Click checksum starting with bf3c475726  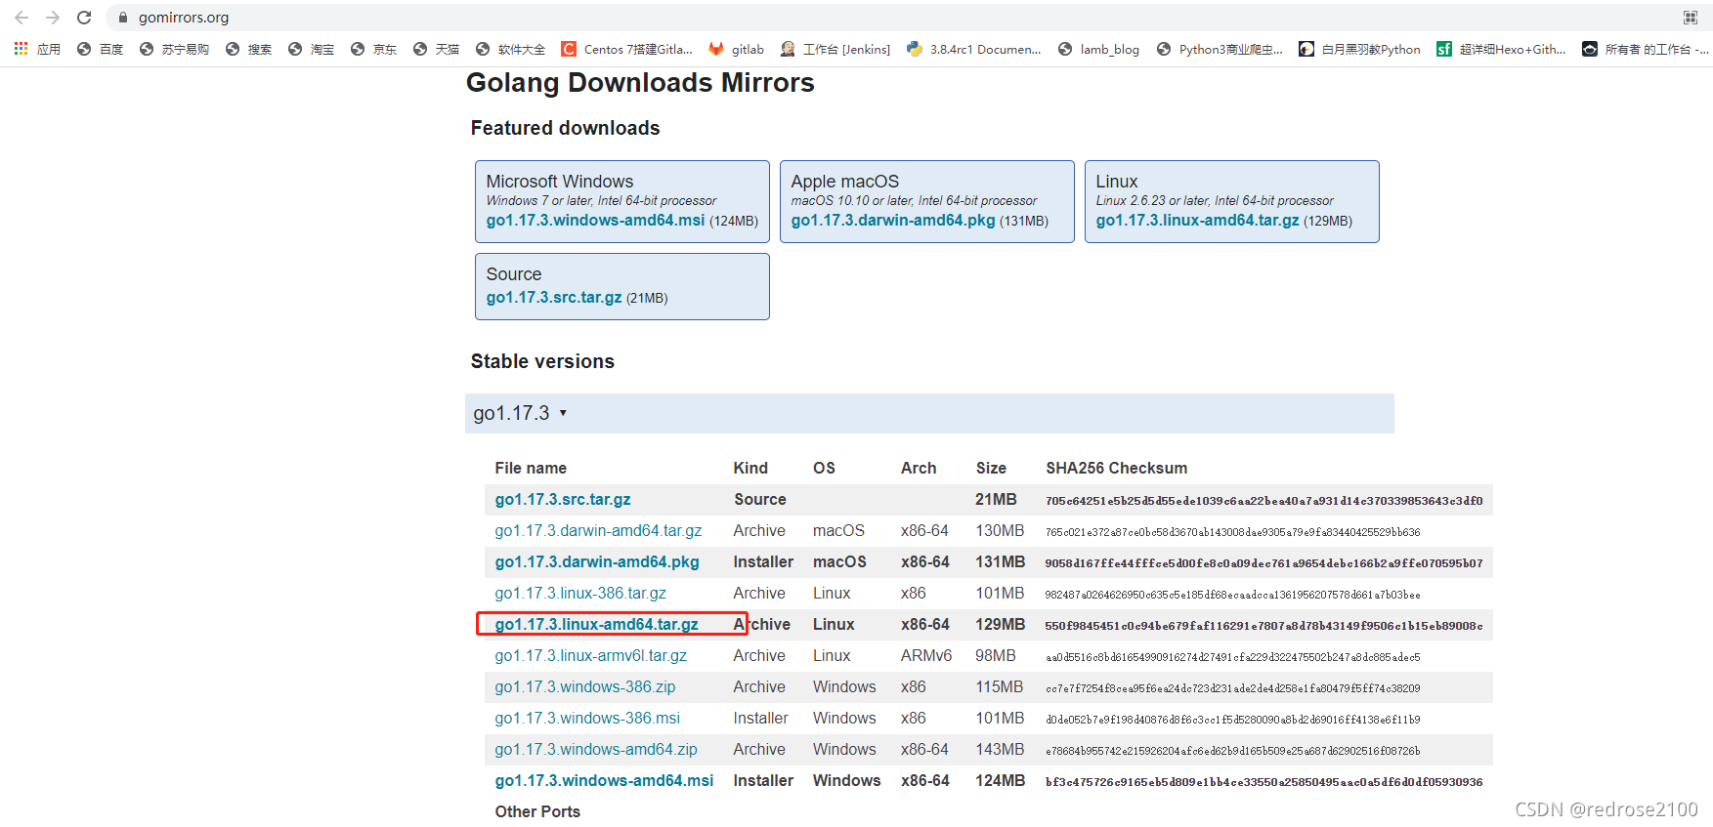tap(1264, 781)
